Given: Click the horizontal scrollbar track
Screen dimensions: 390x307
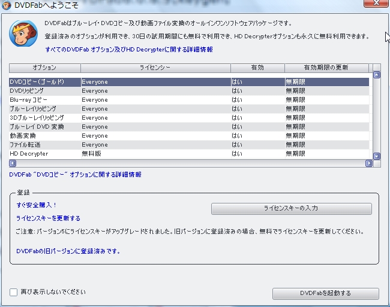Looking at the screenshot, I should pos(191,163).
